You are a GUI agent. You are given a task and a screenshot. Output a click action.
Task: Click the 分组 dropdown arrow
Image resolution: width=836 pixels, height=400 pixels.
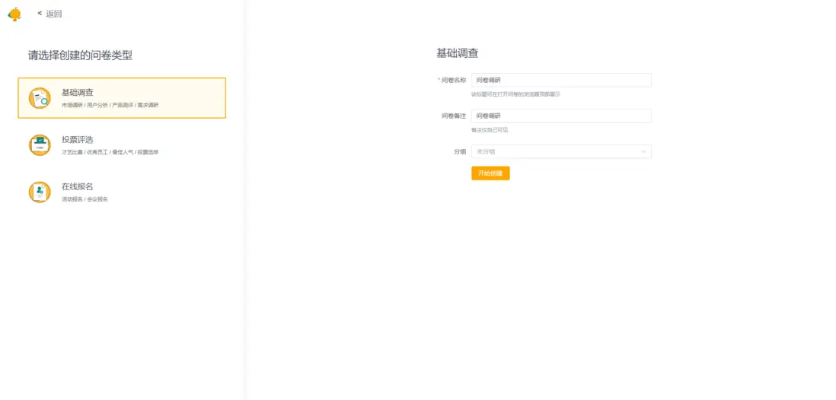pos(643,152)
